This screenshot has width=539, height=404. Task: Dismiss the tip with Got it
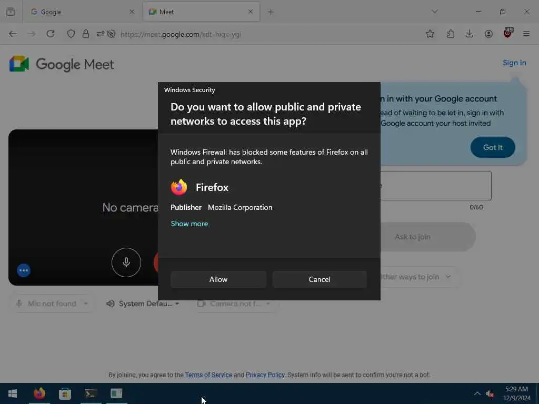(x=493, y=147)
